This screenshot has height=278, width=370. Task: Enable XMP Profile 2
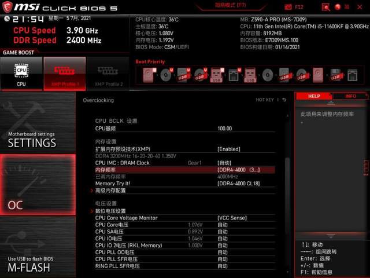pos(108,74)
